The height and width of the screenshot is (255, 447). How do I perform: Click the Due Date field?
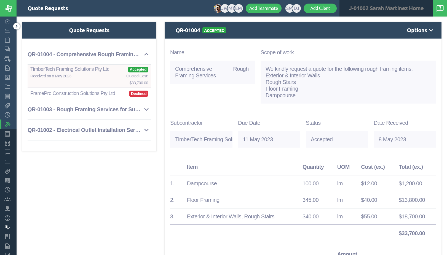[269, 139]
